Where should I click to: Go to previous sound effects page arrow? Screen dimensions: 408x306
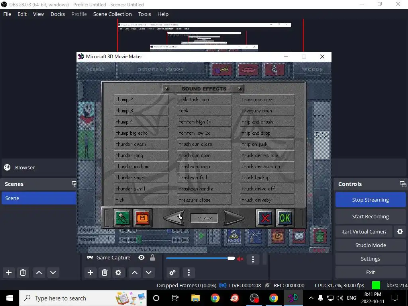[174, 218]
